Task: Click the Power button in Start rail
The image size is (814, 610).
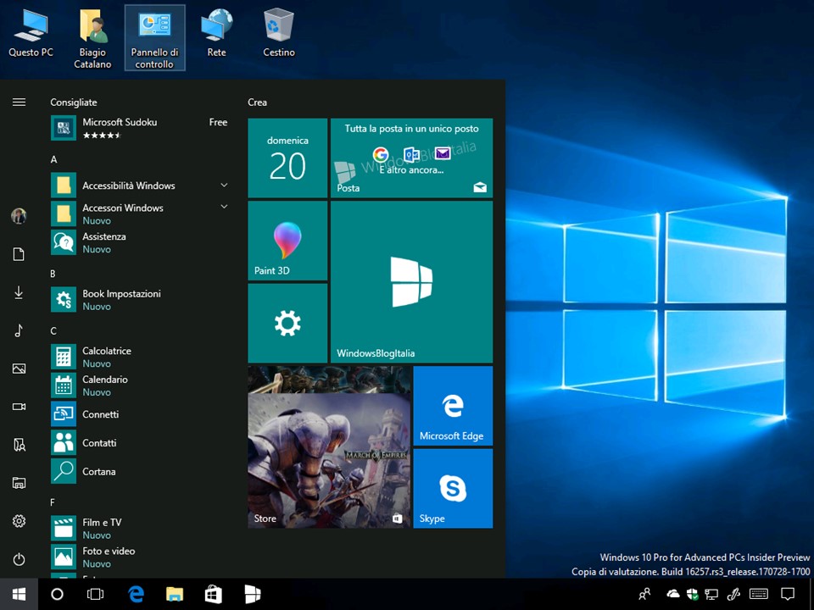Action: click(x=19, y=559)
